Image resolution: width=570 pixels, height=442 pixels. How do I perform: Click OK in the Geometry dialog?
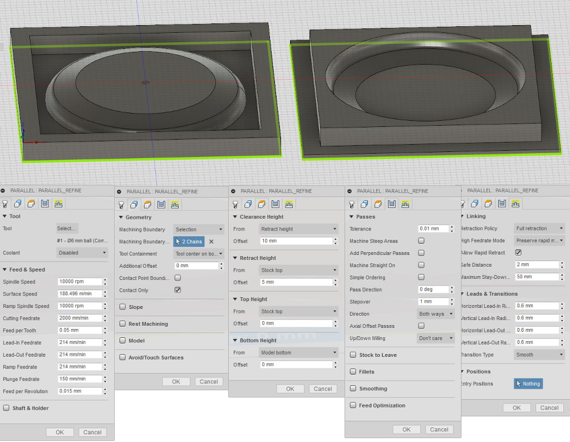(x=176, y=382)
